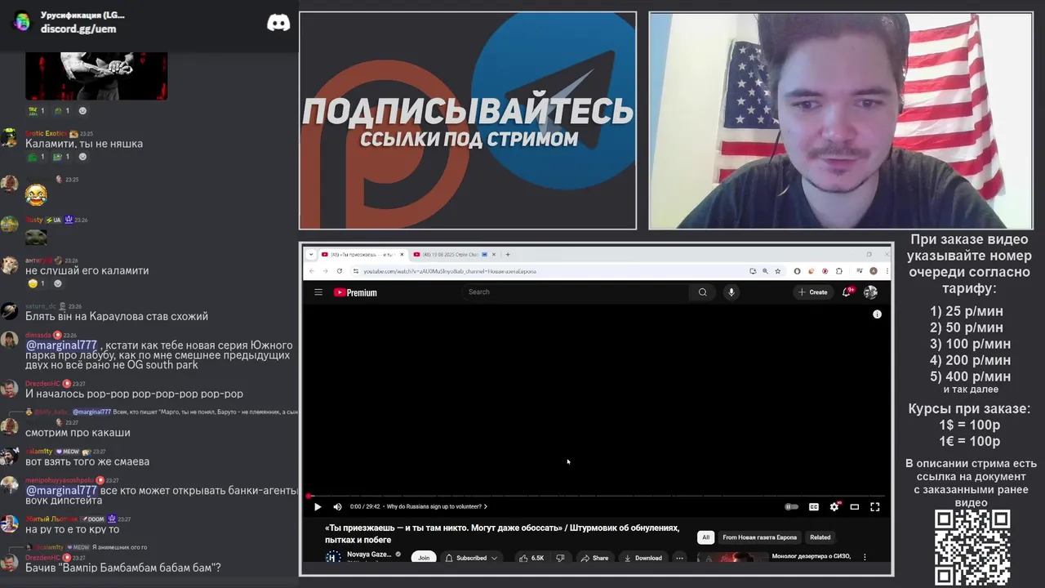Open the YouTube notifications bell
The height and width of the screenshot is (588, 1045).
tap(847, 292)
